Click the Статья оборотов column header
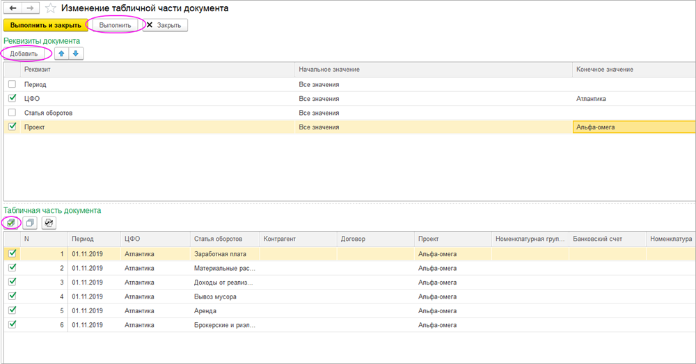Viewport: 696px width, 364px height. point(224,239)
